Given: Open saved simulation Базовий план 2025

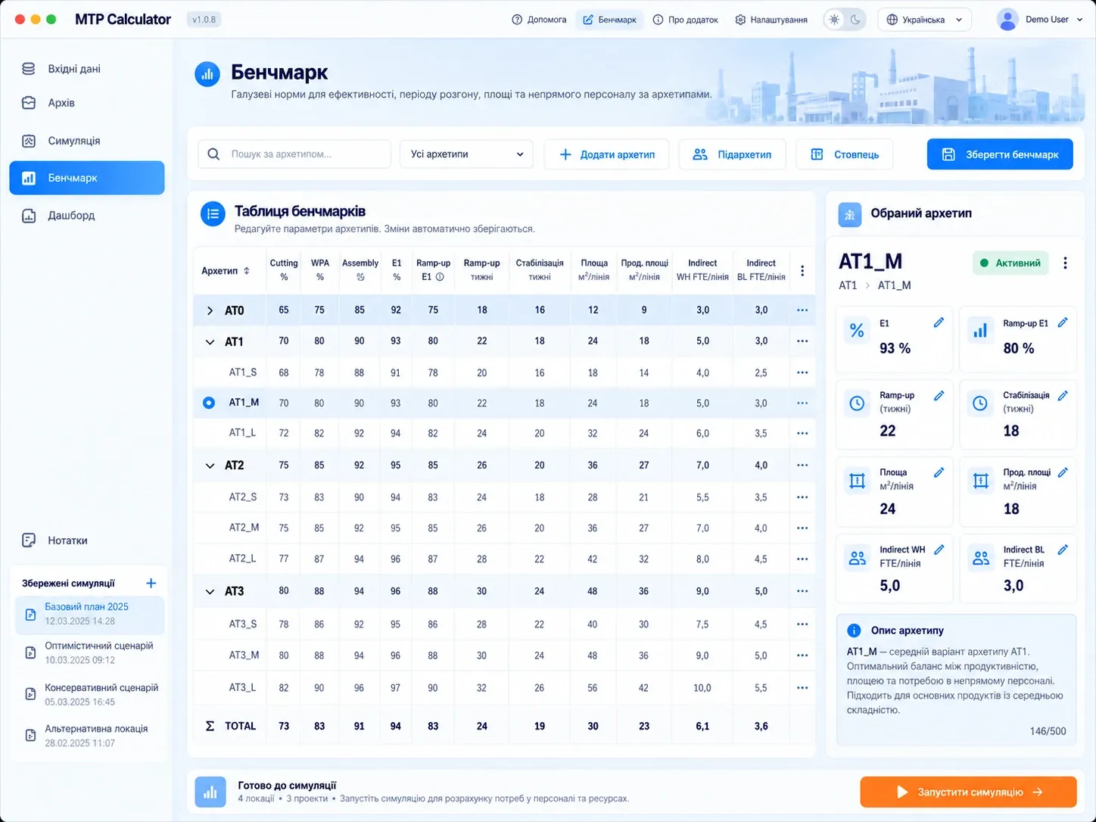Looking at the screenshot, I should pos(89,614).
